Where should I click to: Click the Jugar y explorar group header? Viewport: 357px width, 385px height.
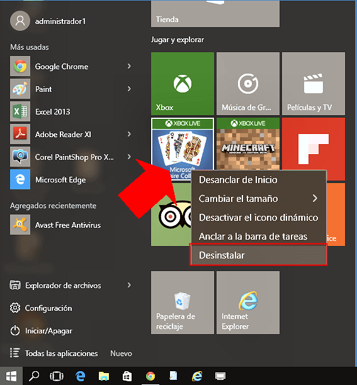178,40
